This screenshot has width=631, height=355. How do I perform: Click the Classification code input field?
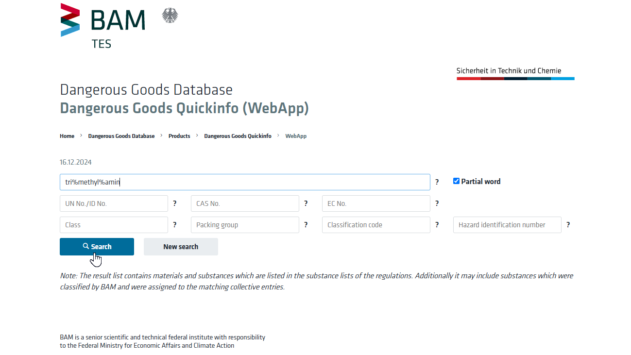(x=376, y=225)
